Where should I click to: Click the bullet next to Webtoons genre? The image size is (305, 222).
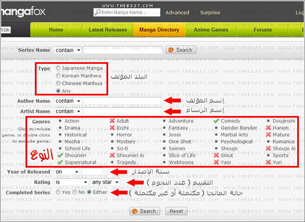(164, 162)
